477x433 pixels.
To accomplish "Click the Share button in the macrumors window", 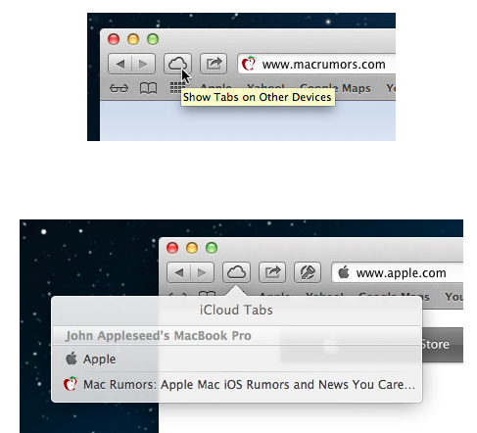I will point(214,64).
